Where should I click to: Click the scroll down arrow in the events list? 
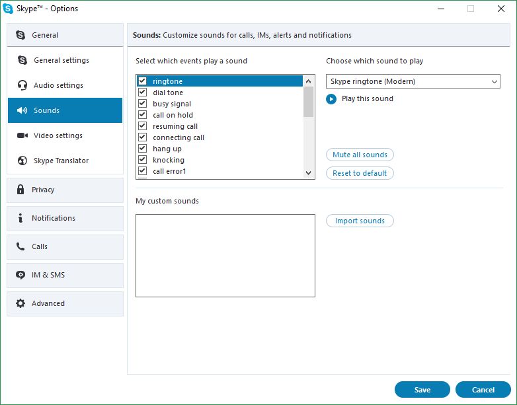point(309,172)
